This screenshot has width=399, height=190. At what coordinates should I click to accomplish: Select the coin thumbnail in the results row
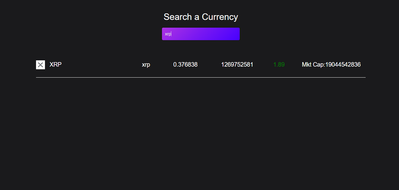coord(40,65)
